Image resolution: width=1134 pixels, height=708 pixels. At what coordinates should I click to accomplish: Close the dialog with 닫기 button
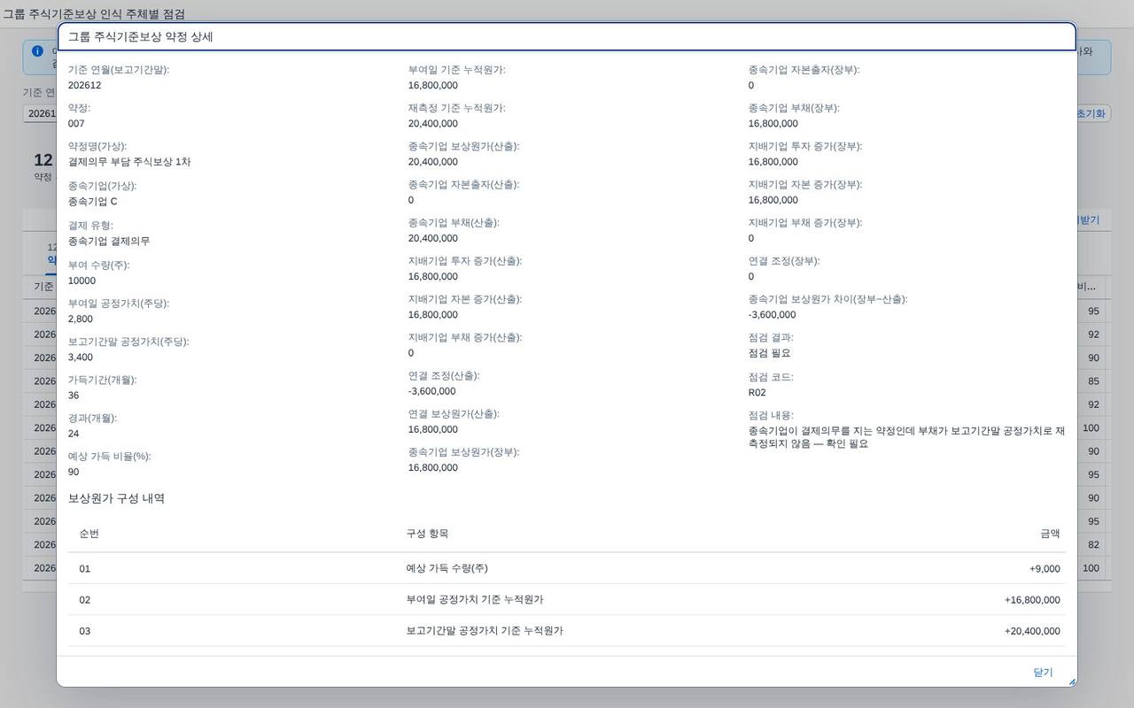coord(1043,673)
